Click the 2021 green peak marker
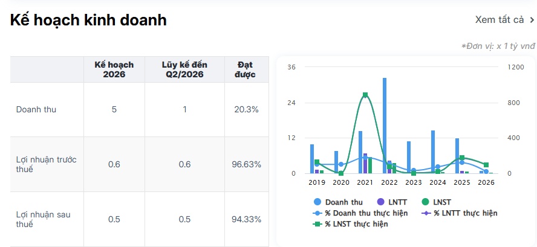This screenshot has width=537, height=247. pyautogui.click(x=365, y=95)
